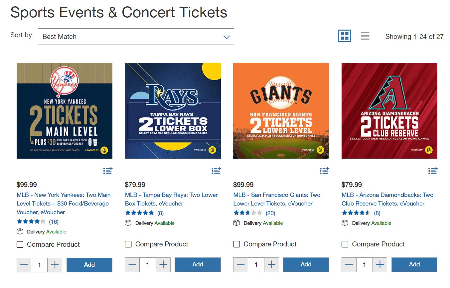Viewport: 450px width, 288px height.
Task: Check Compare Product for Yankees tickets
Action: [20, 245]
